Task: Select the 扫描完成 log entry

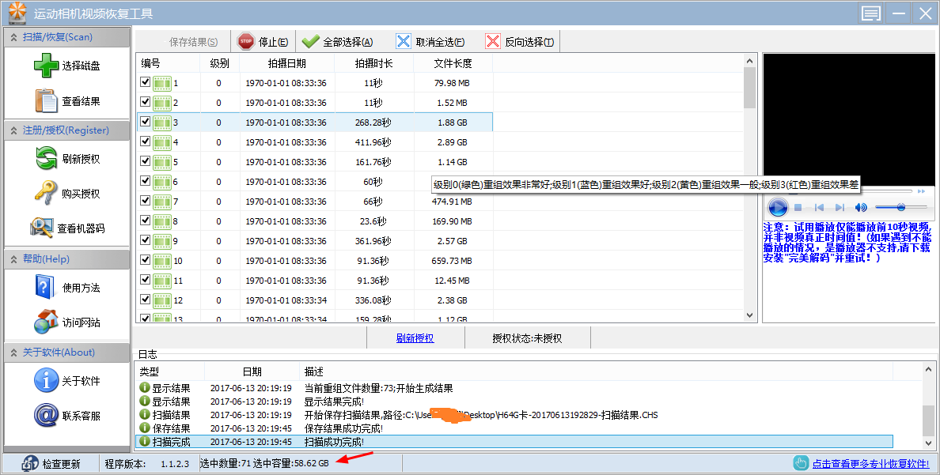Action: (514, 442)
